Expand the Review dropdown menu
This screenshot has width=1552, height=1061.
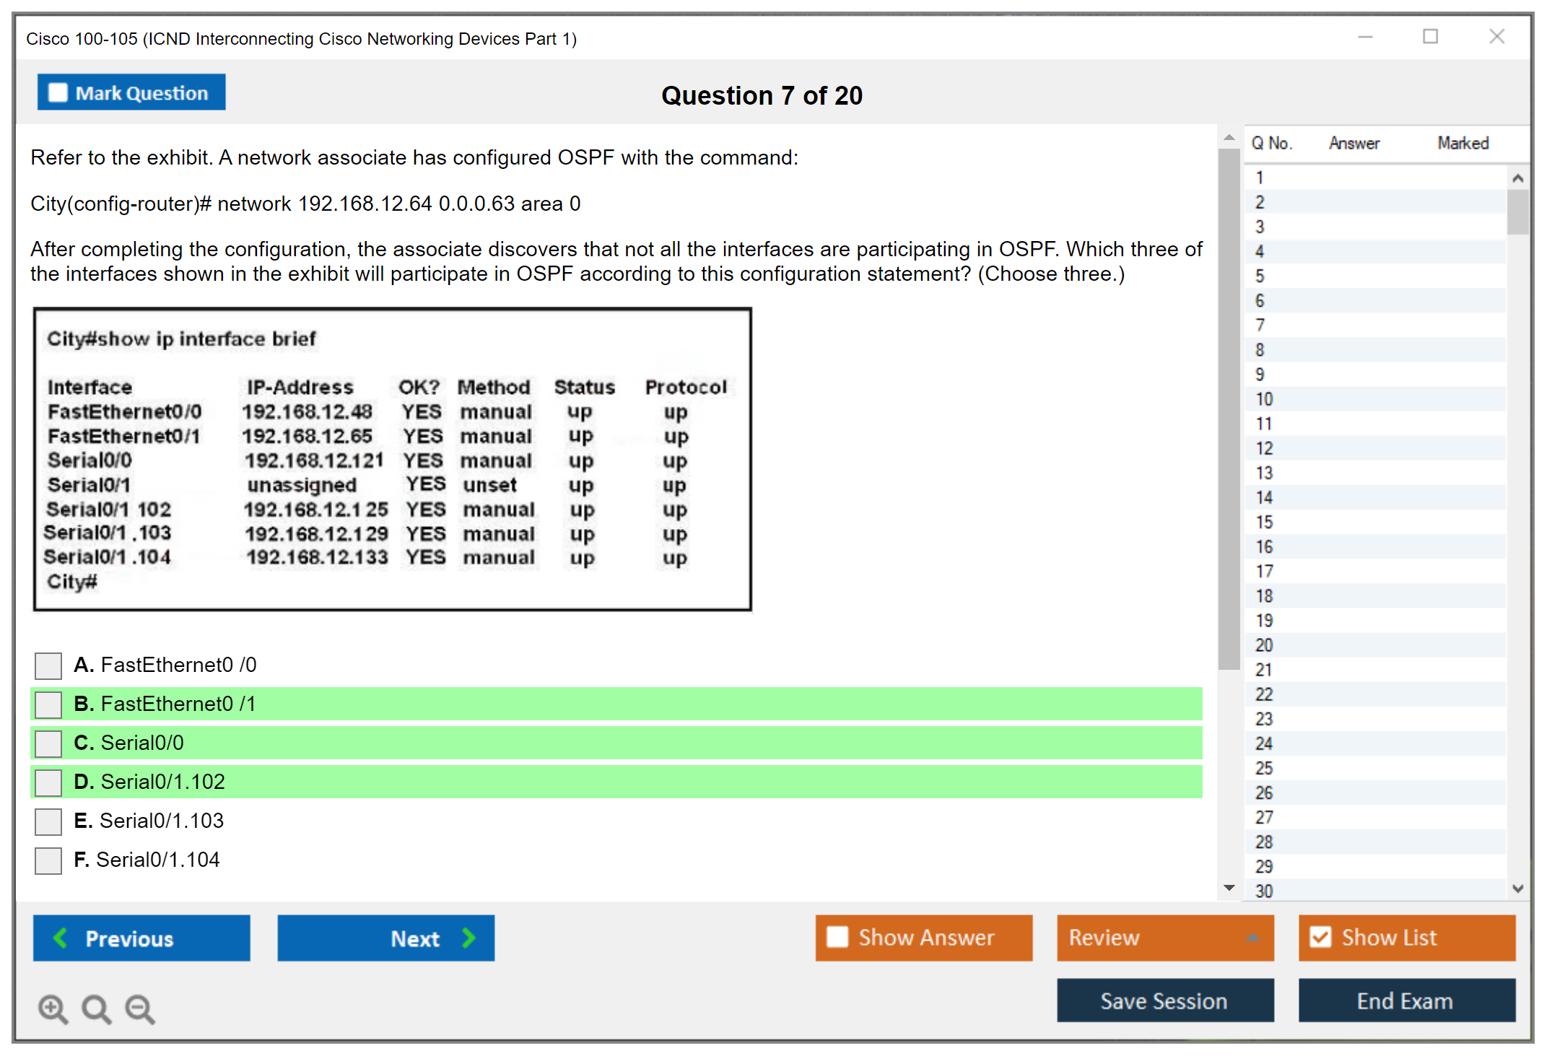pyautogui.click(x=1252, y=938)
